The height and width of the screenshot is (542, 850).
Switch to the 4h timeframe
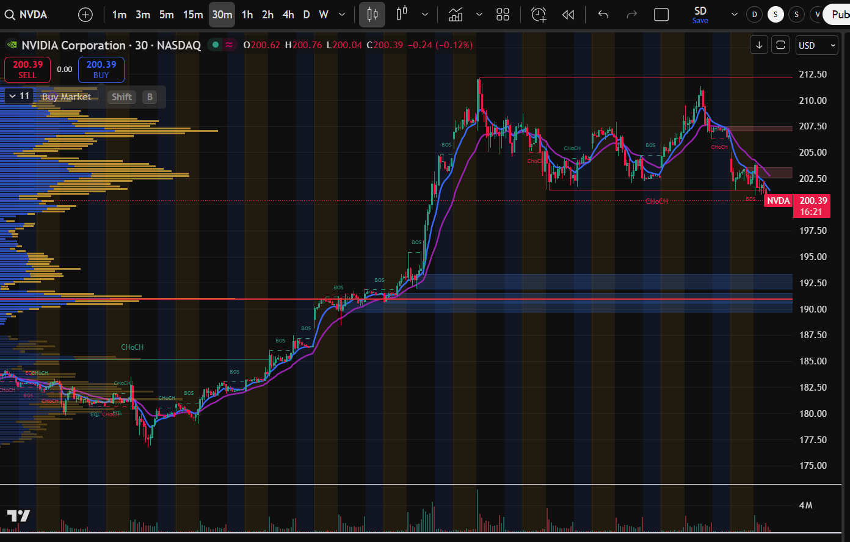(288, 15)
